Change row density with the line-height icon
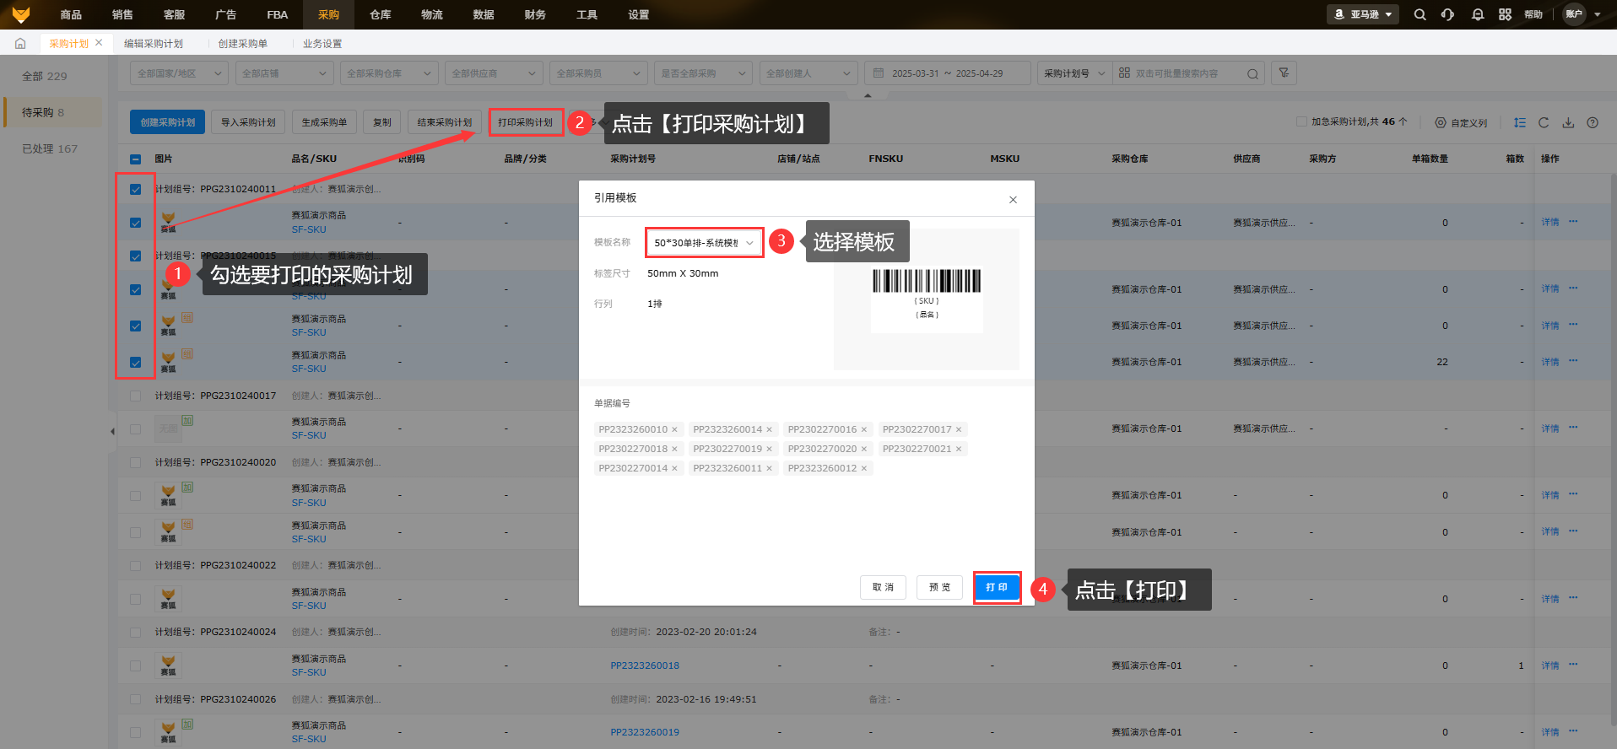 point(1520,122)
